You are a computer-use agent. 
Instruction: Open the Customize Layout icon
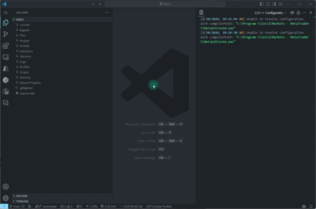[280, 4]
